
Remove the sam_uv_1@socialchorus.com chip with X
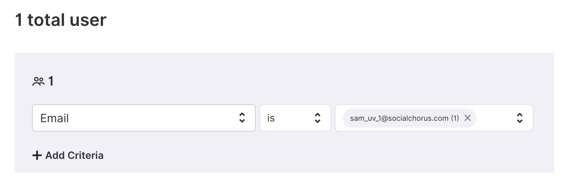[468, 118]
